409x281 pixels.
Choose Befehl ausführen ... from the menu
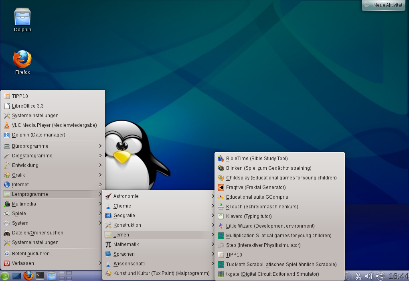point(53,254)
